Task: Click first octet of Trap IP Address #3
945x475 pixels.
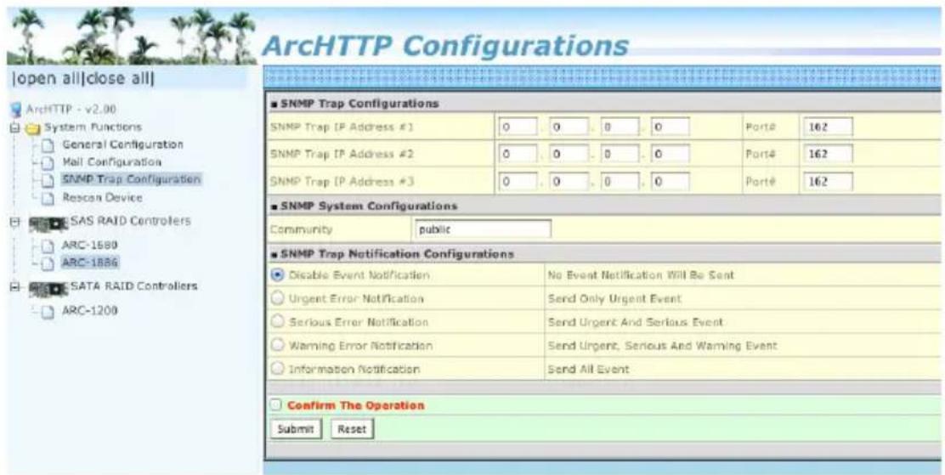Action: click(518, 182)
